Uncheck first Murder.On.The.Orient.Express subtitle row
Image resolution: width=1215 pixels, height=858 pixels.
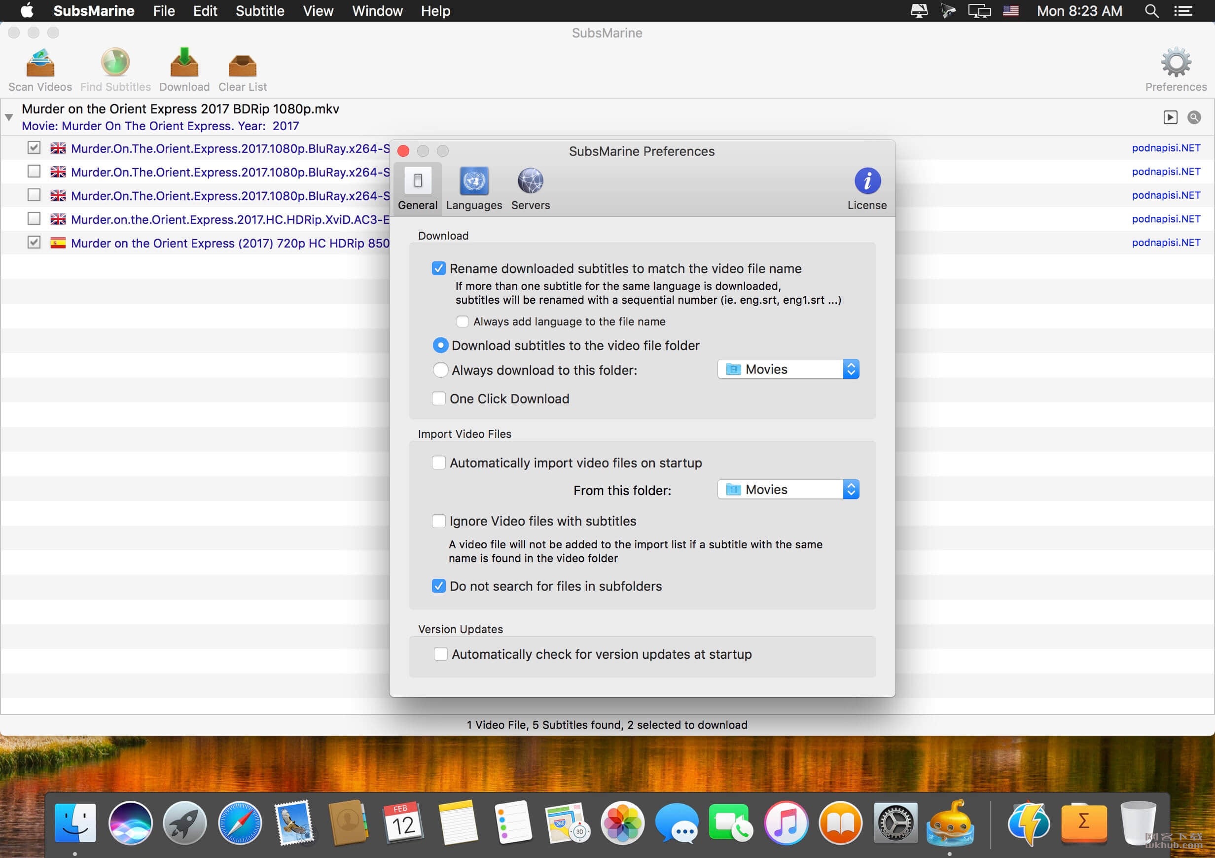point(34,147)
